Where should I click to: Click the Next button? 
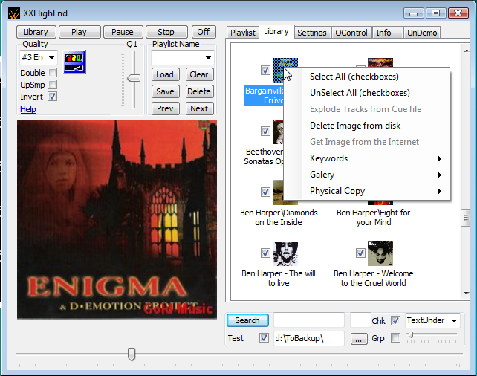pyautogui.click(x=199, y=108)
